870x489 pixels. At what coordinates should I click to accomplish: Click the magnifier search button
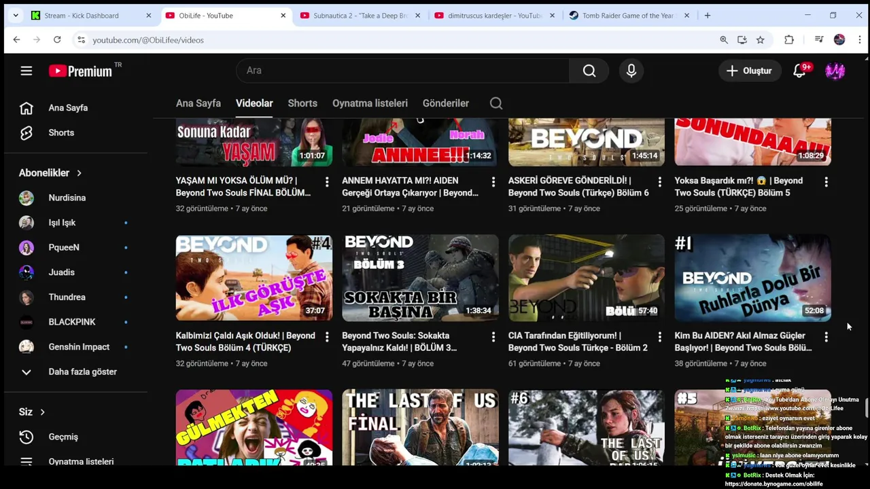[x=589, y=71]
